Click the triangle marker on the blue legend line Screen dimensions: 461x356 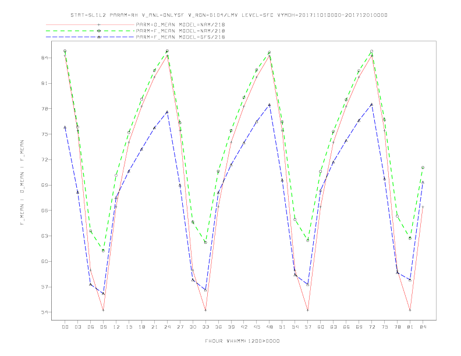pyautogui.click(x=99, y=37)
